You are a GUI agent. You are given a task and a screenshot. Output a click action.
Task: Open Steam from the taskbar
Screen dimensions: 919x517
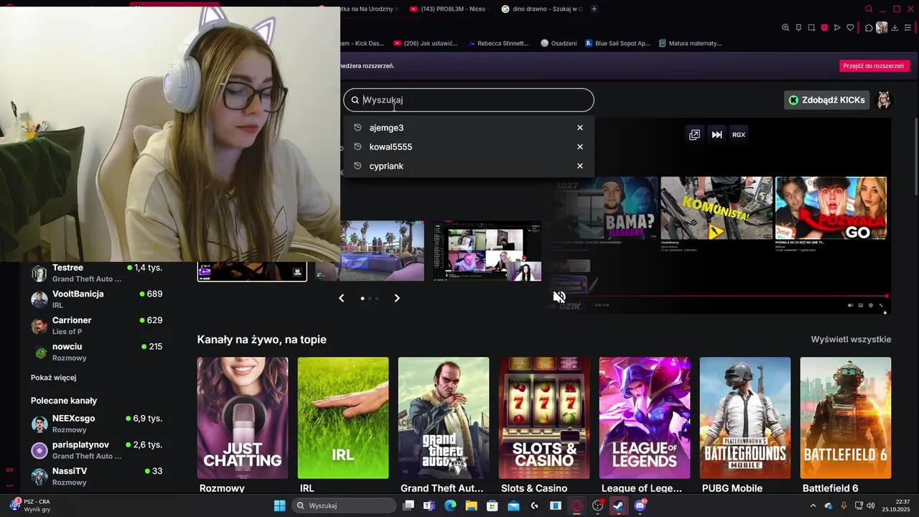click(618, 506)
